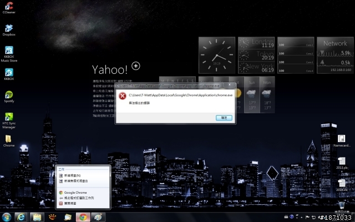
Task: Click the Core 2 usage bar
Action: [x=296, y=53]
